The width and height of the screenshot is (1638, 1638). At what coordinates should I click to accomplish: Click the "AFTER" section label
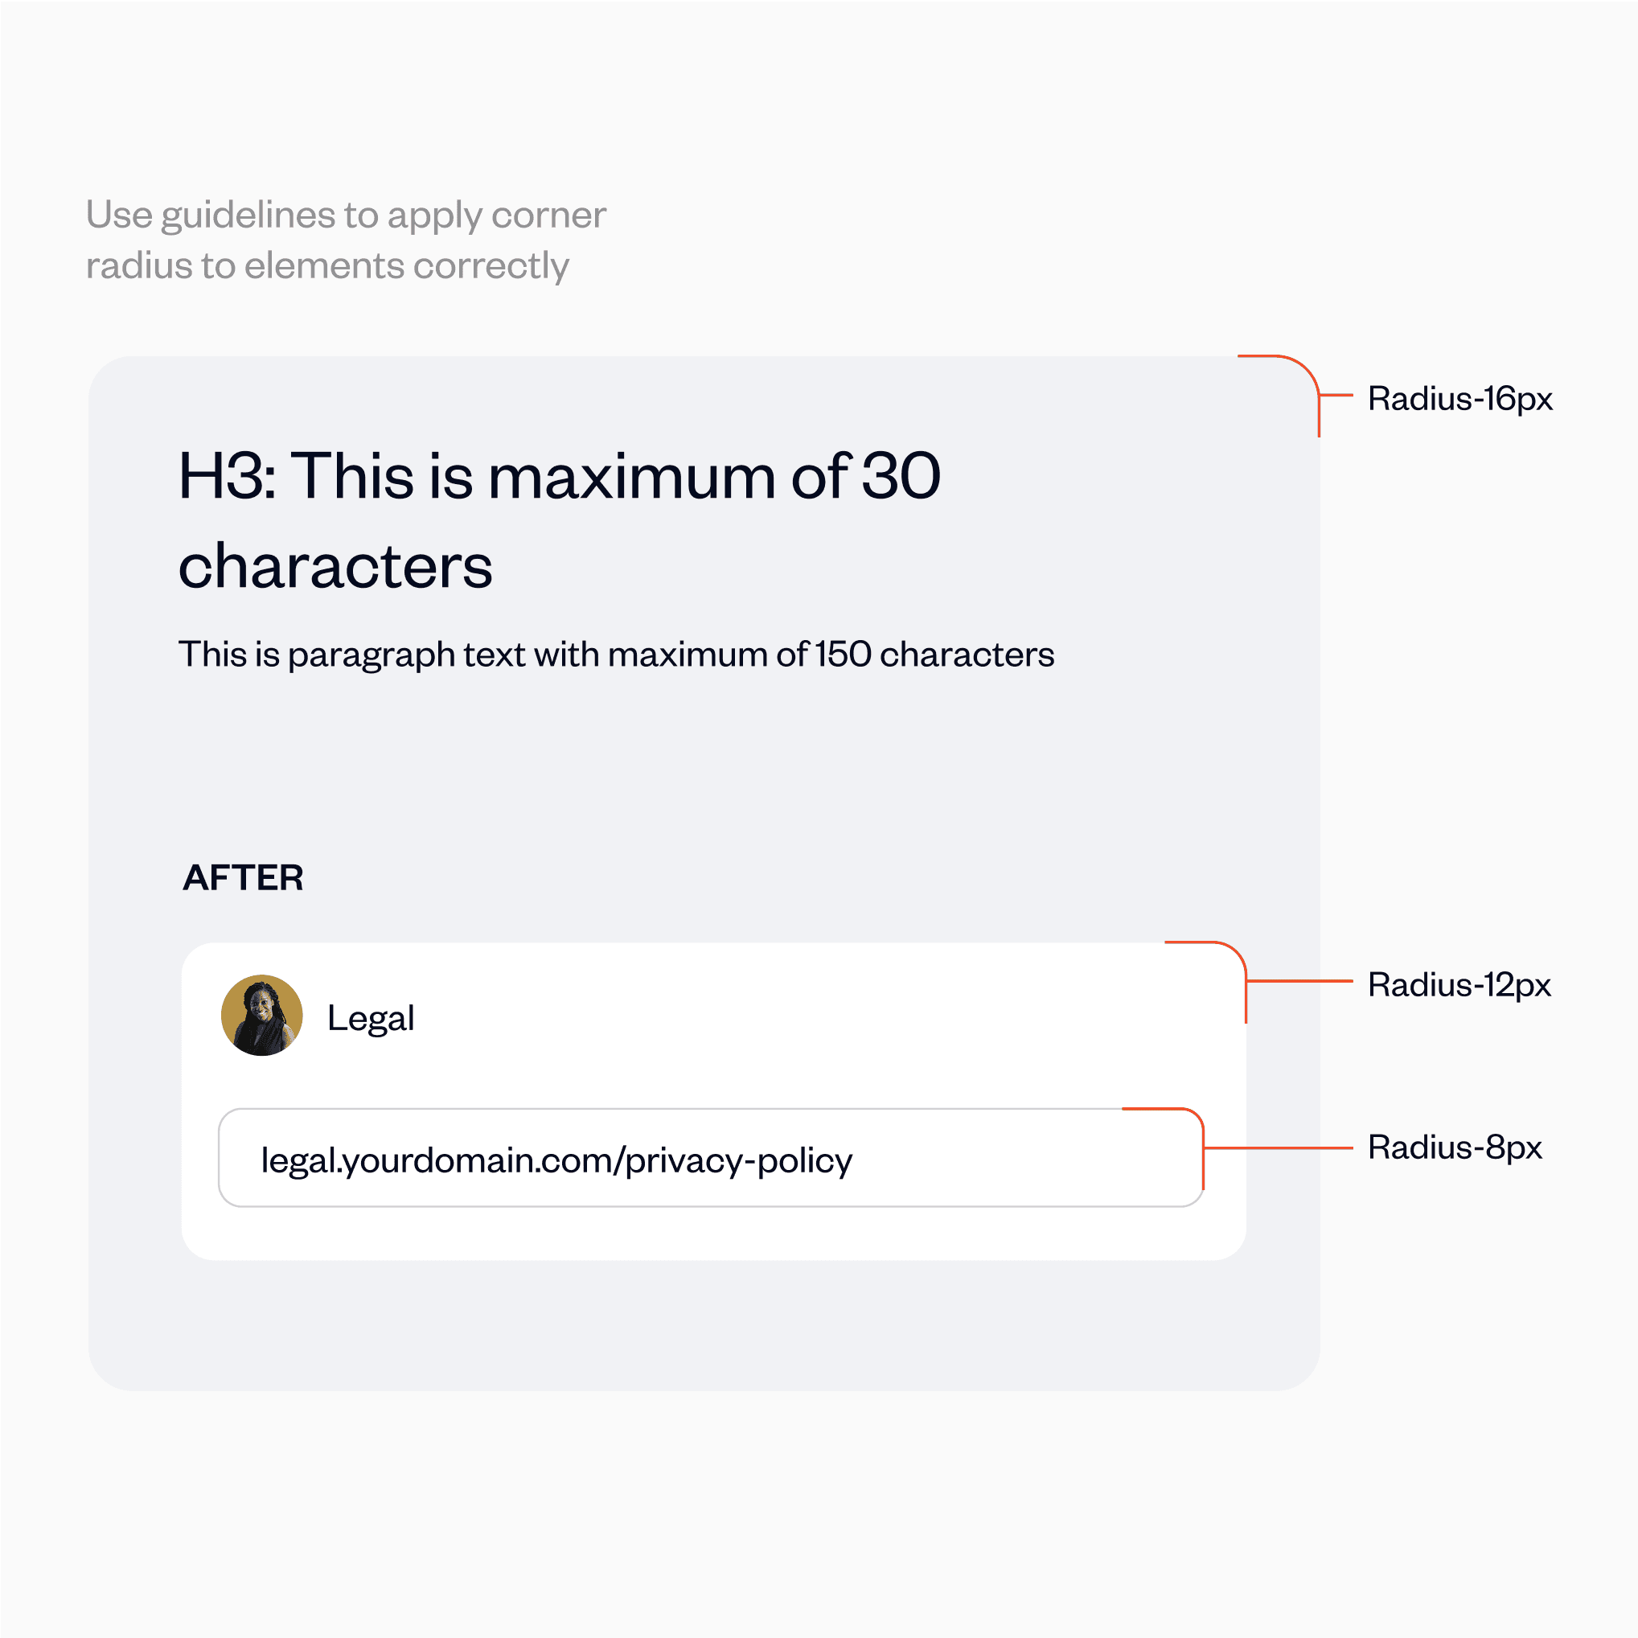[244, 877]
